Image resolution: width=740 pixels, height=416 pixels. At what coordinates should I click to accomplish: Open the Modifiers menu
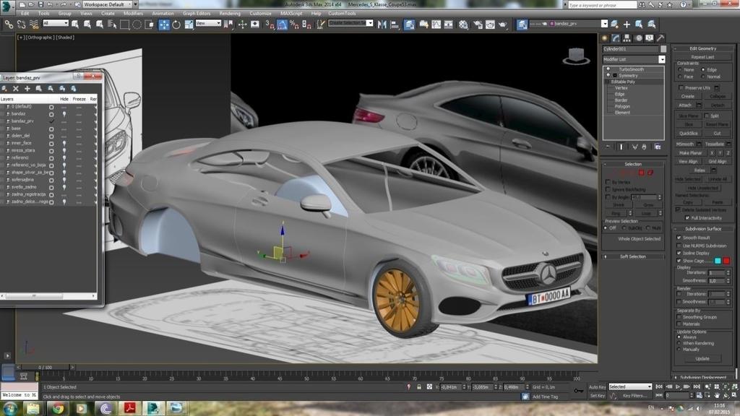tap(133, 14)
